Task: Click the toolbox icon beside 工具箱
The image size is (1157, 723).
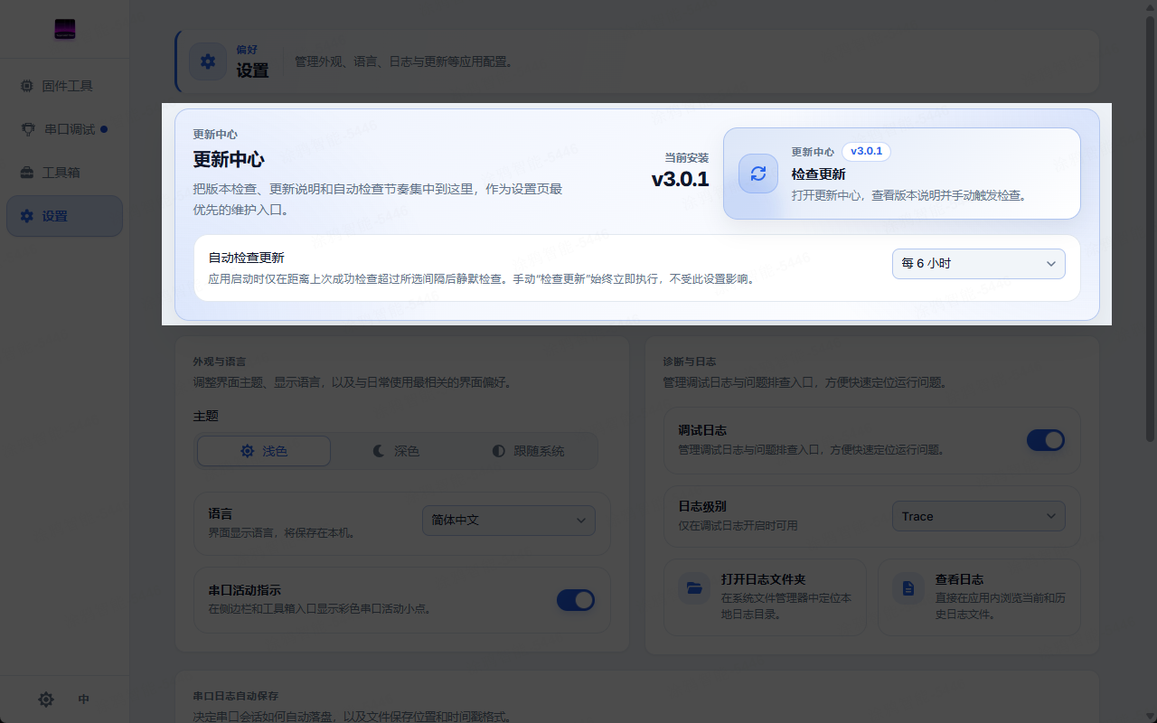Action: [x=27, y=173]
